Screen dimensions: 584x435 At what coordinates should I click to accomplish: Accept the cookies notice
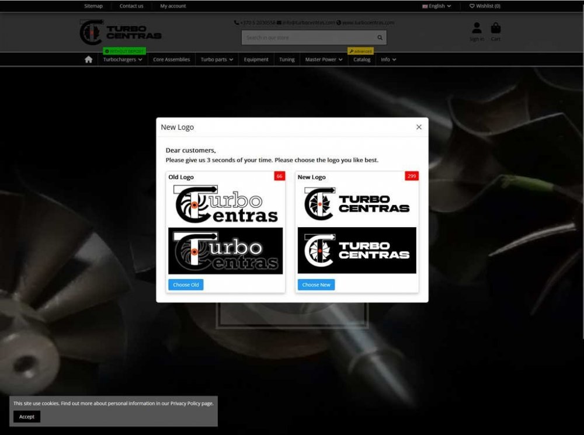click(27, 417)
